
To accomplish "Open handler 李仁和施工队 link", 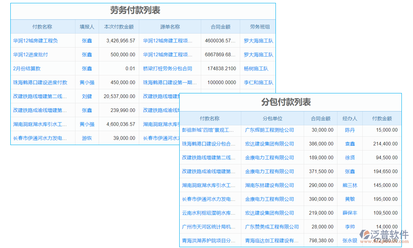I will point(258,82).
